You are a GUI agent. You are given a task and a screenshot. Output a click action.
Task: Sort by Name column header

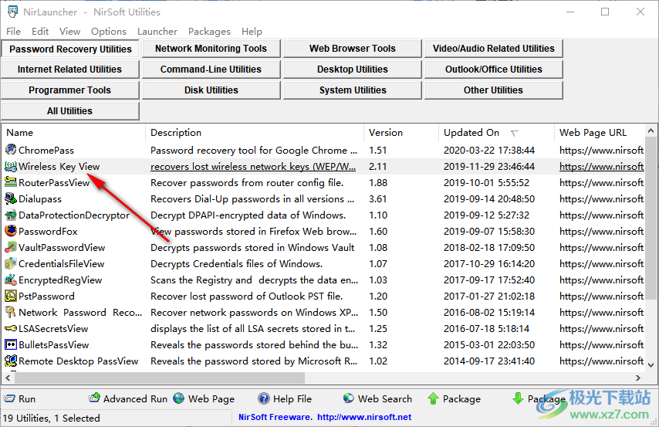click(73, 133)
